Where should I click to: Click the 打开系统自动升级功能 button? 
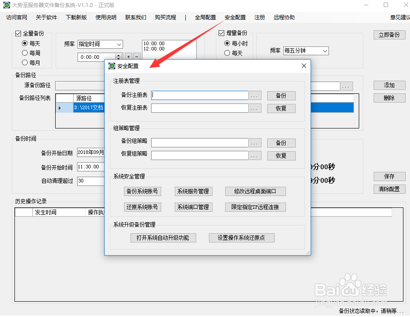[x=163, y=238]
